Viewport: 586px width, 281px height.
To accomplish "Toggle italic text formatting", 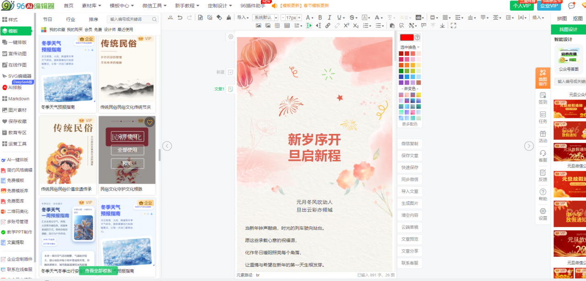I will pos(329,18).
